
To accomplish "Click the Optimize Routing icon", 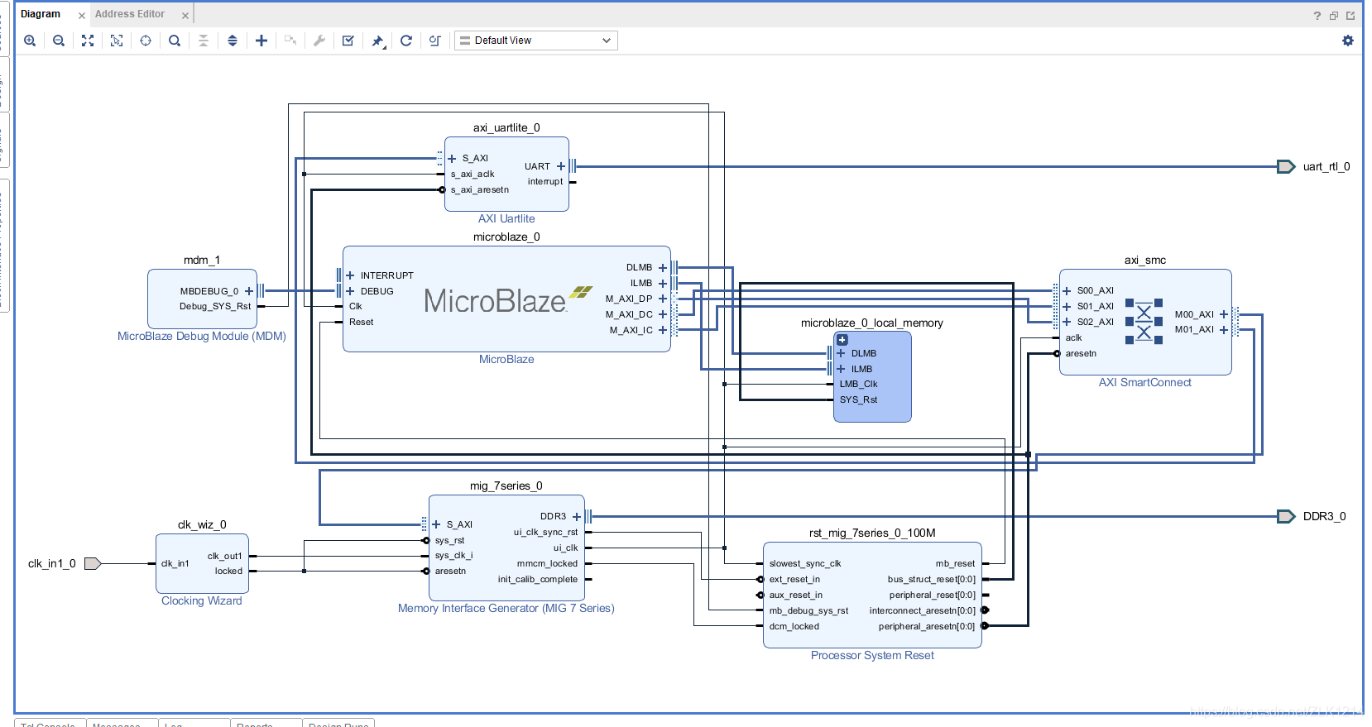I will tap(435, 41).
